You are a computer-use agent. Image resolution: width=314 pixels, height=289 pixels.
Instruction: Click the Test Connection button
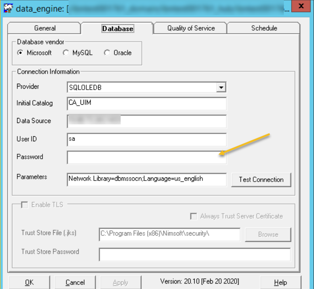click(261, 180)
